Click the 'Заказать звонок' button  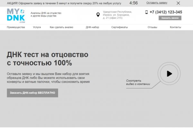(170, 18)
